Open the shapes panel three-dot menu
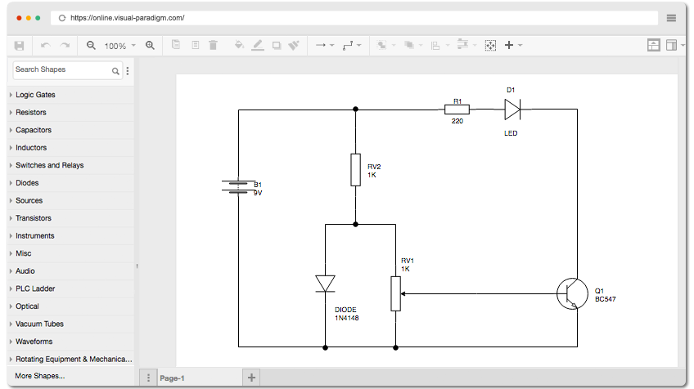 pos(128,71)
